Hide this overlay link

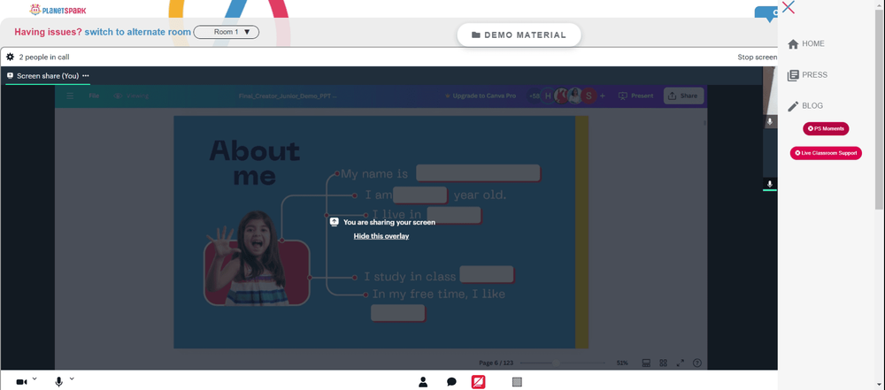coord(381,236)
